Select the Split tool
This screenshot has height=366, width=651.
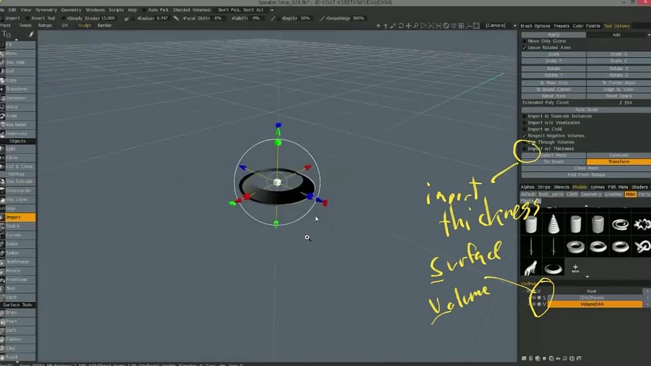(x=18, y=148)
